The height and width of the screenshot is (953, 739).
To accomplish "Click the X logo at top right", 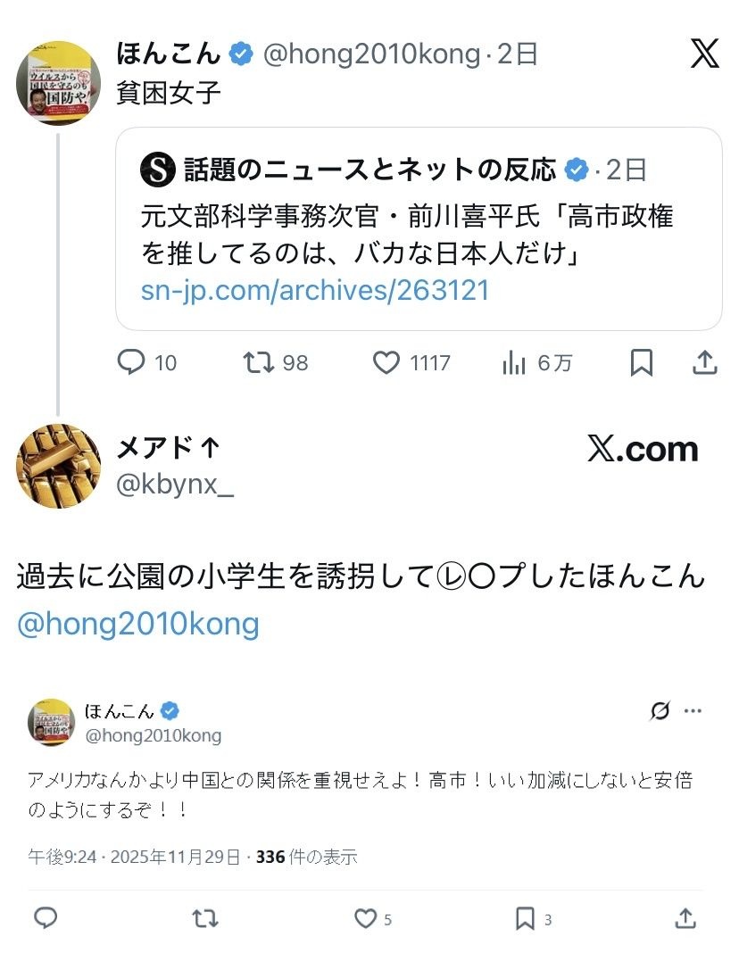I will pyautogui.click(x=704, y=54).
